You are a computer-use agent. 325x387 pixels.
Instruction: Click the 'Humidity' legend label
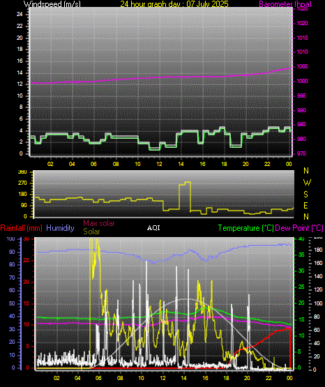coord(60,228)
